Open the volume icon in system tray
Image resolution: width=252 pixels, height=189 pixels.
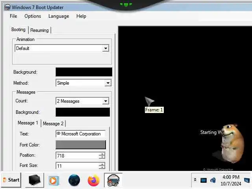(x=213, y=180)
